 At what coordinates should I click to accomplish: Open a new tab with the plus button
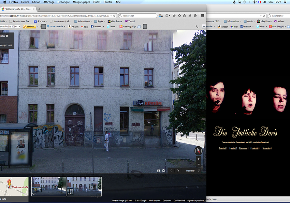pyautogui.click(x=39, y=9)
